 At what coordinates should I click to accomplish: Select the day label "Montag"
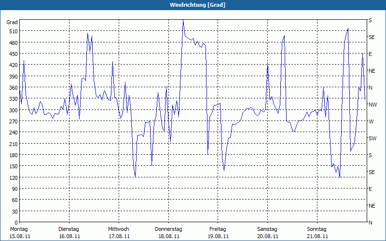[x=19, y=229]
